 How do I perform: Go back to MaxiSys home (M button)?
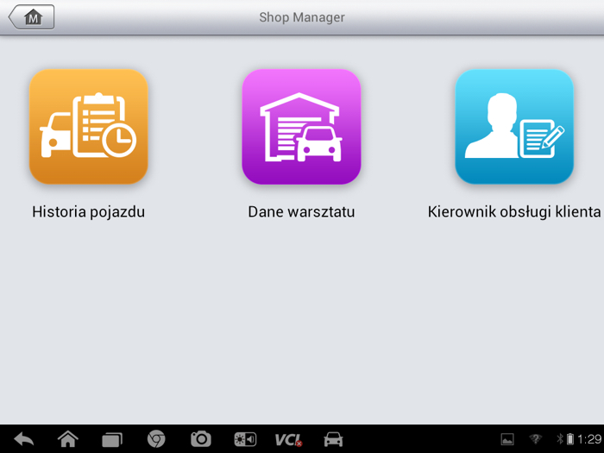point(32,17)
